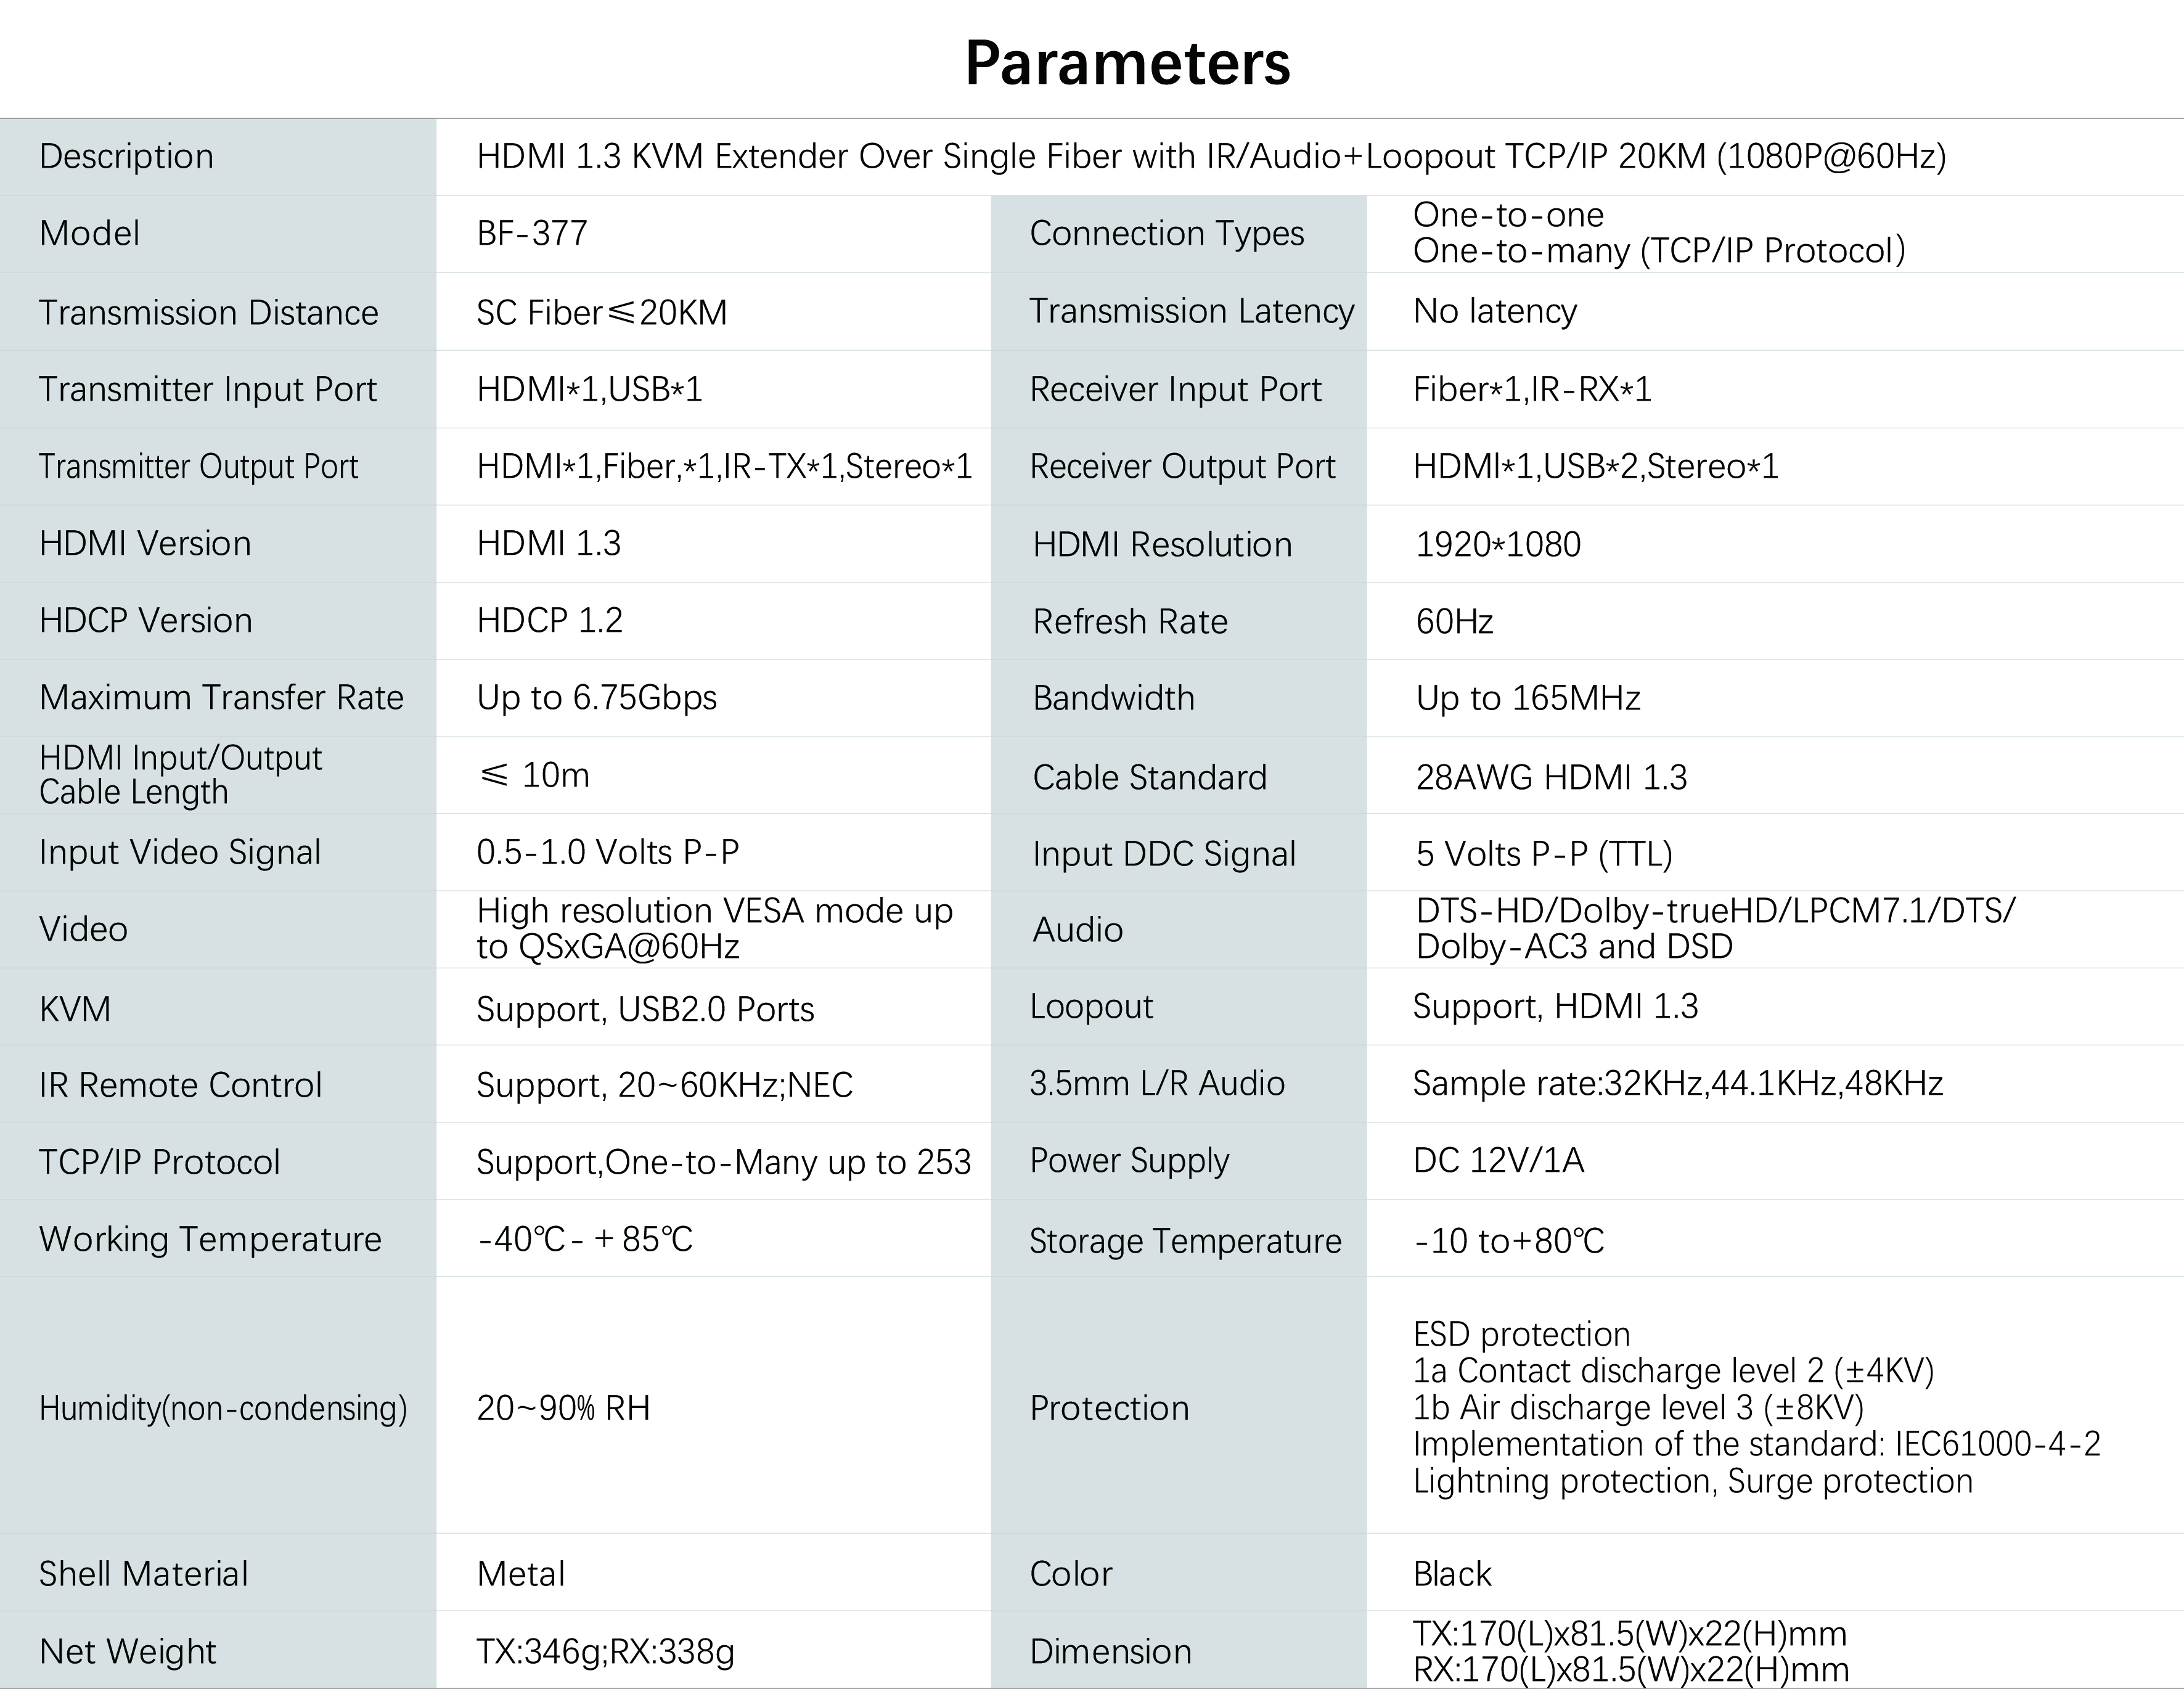Screen dimensions: 2184x1689
Task: Select the Fiber*1,IR-RX*1 value
Action: (x=1532, y=389)
